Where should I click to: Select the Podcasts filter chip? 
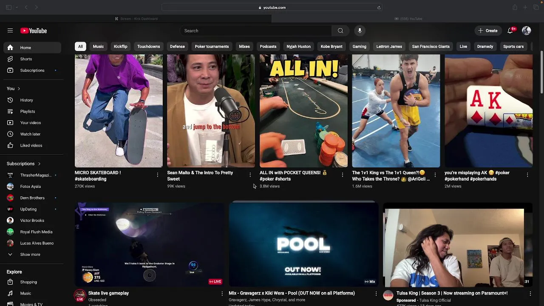click(268, 46)
